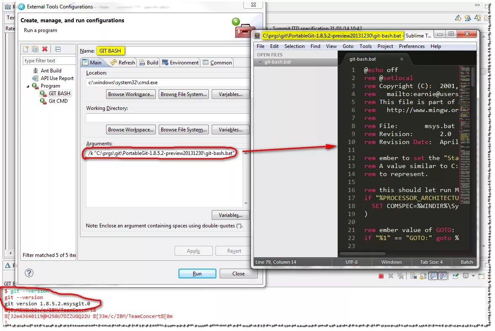This screenshot has width=495, height=331.
Task: Click Batch syntax in status bar
Action: [x=466, y=262]
